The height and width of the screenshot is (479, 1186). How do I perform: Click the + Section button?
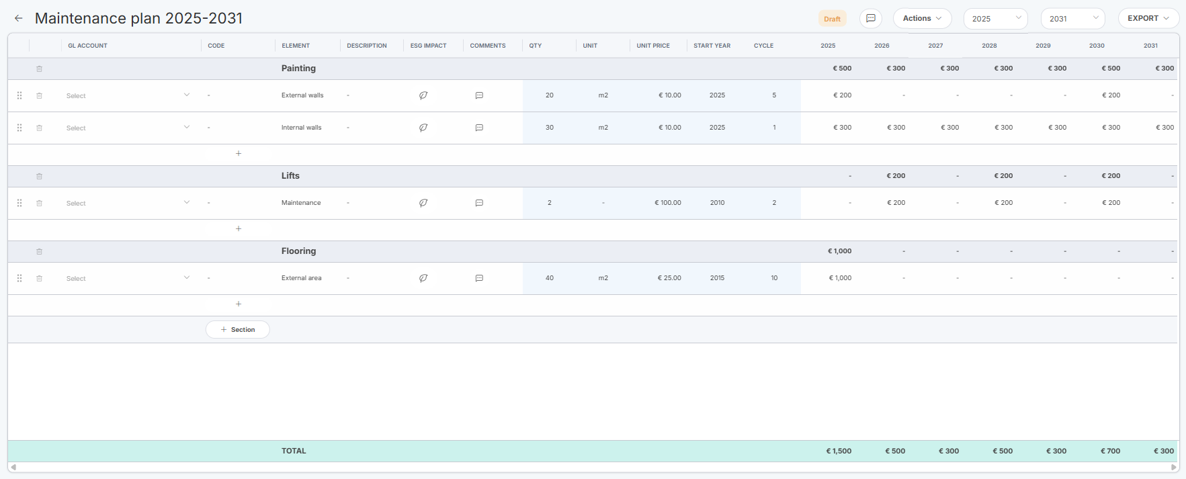pos(238,329)
